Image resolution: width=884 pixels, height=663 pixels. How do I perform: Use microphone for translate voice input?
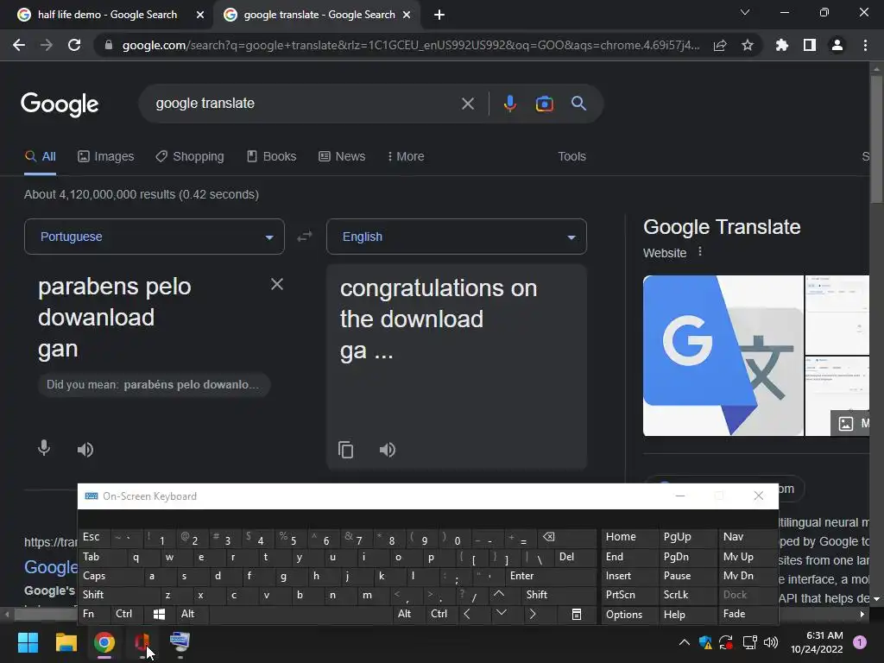(43, 449)
